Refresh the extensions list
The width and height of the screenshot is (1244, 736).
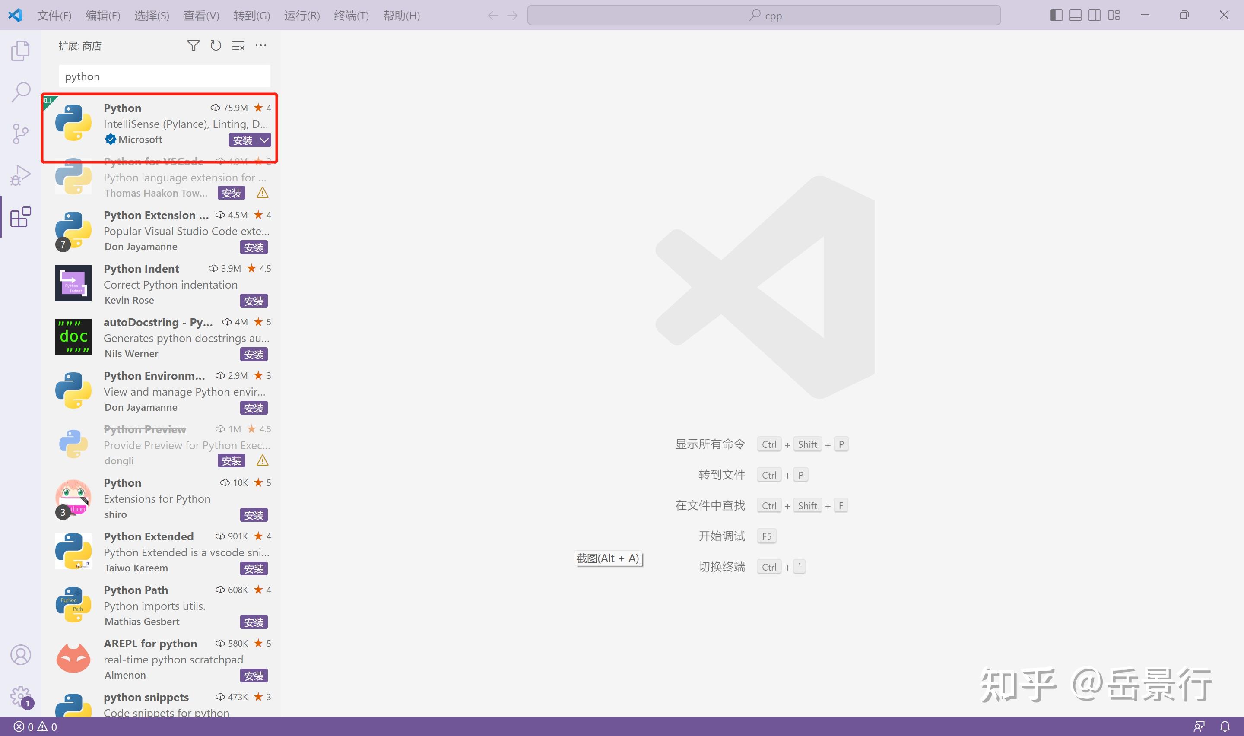pyautogui.click(x=215, y=45)
